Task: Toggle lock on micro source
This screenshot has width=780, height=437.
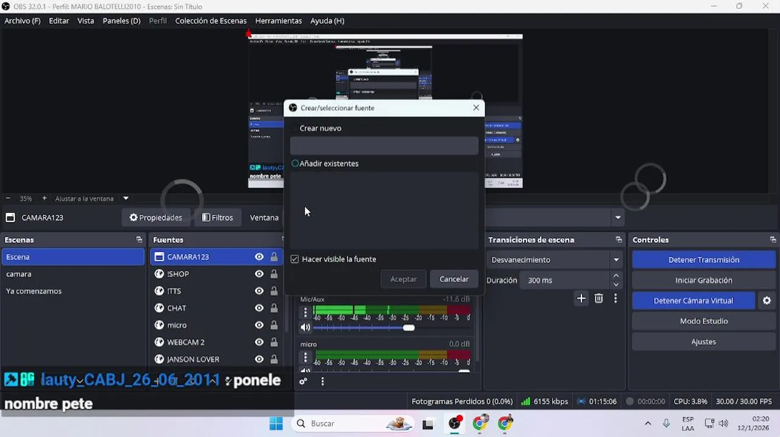Action: [274, 325]
